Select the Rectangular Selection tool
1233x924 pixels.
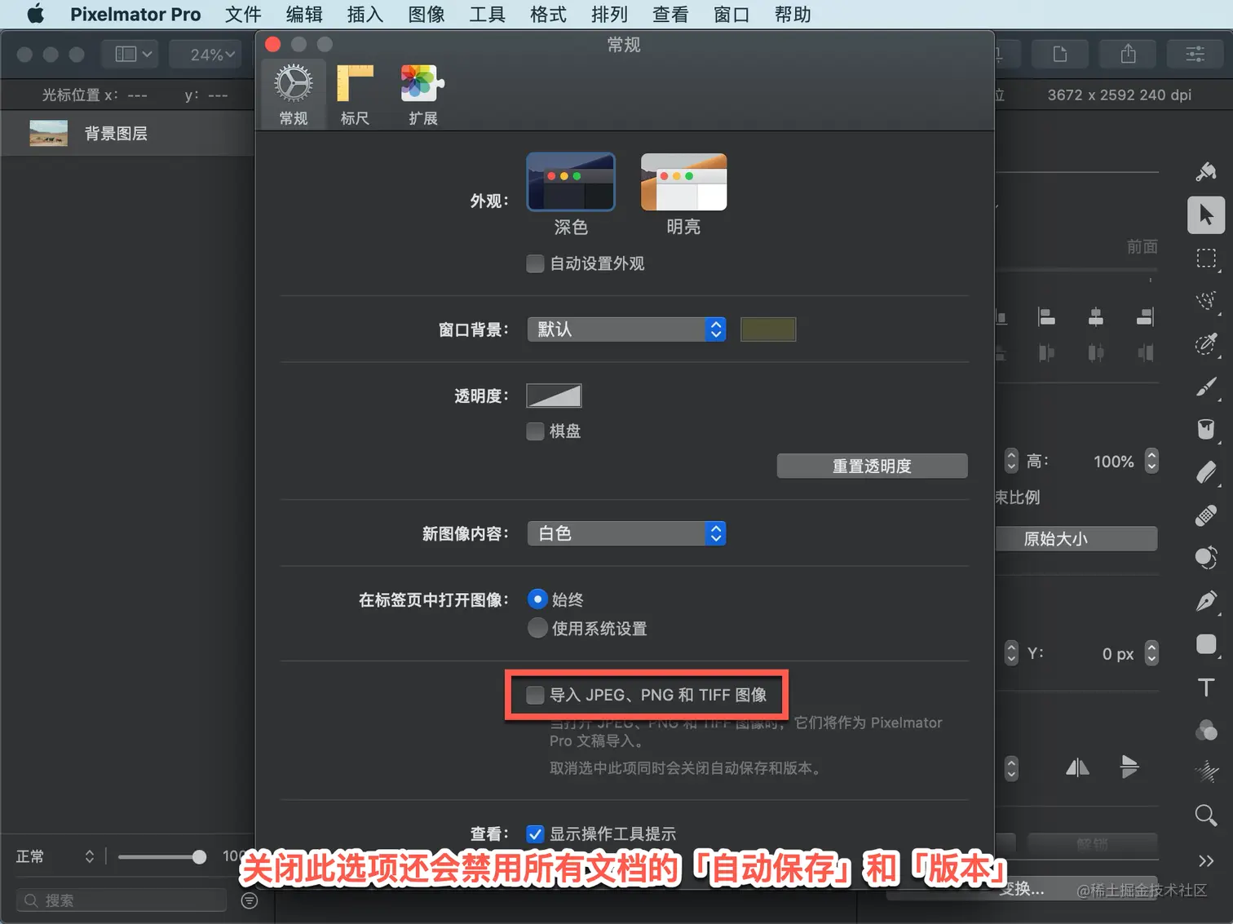tap(1206, 259)
